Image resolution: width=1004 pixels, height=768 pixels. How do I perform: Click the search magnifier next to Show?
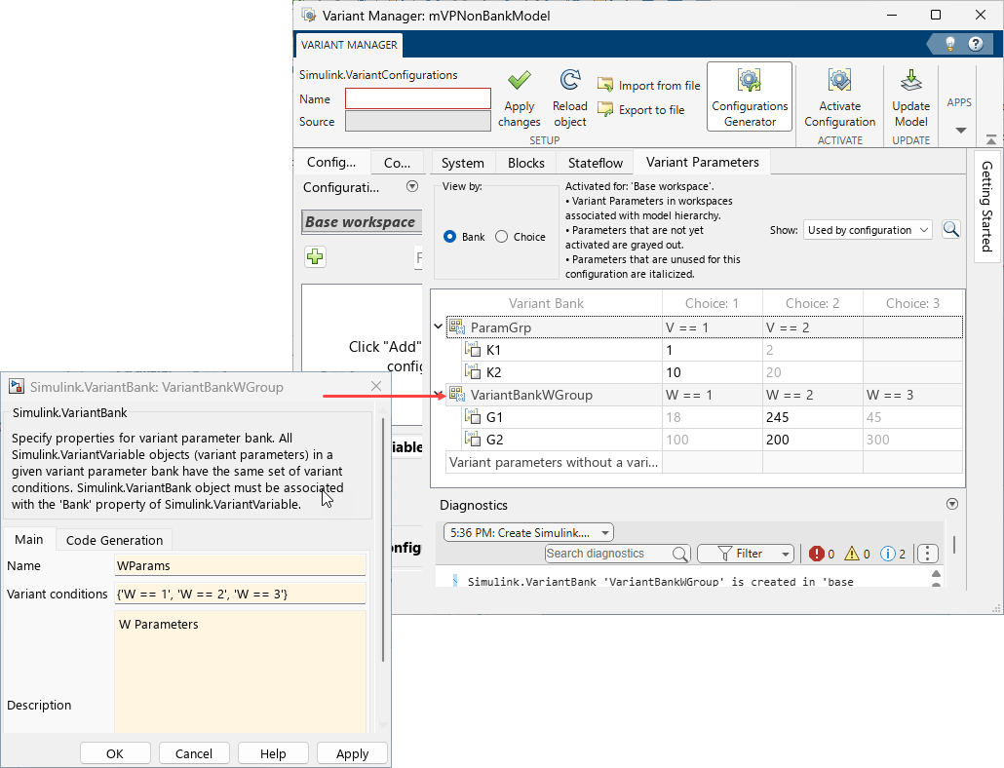point(950,230)
